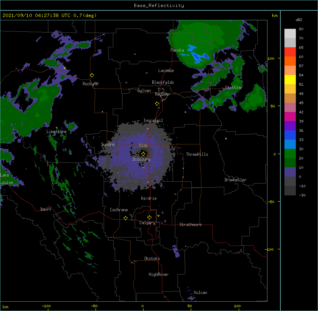Click the Sylvan label on the map
Screen dimensions: 318x311
pyautogui.click(x=144, y=90)
